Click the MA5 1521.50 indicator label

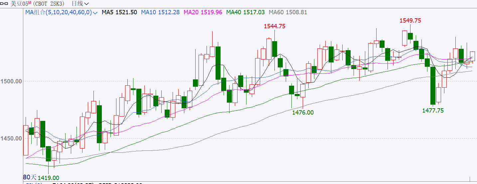click(119, 12)
